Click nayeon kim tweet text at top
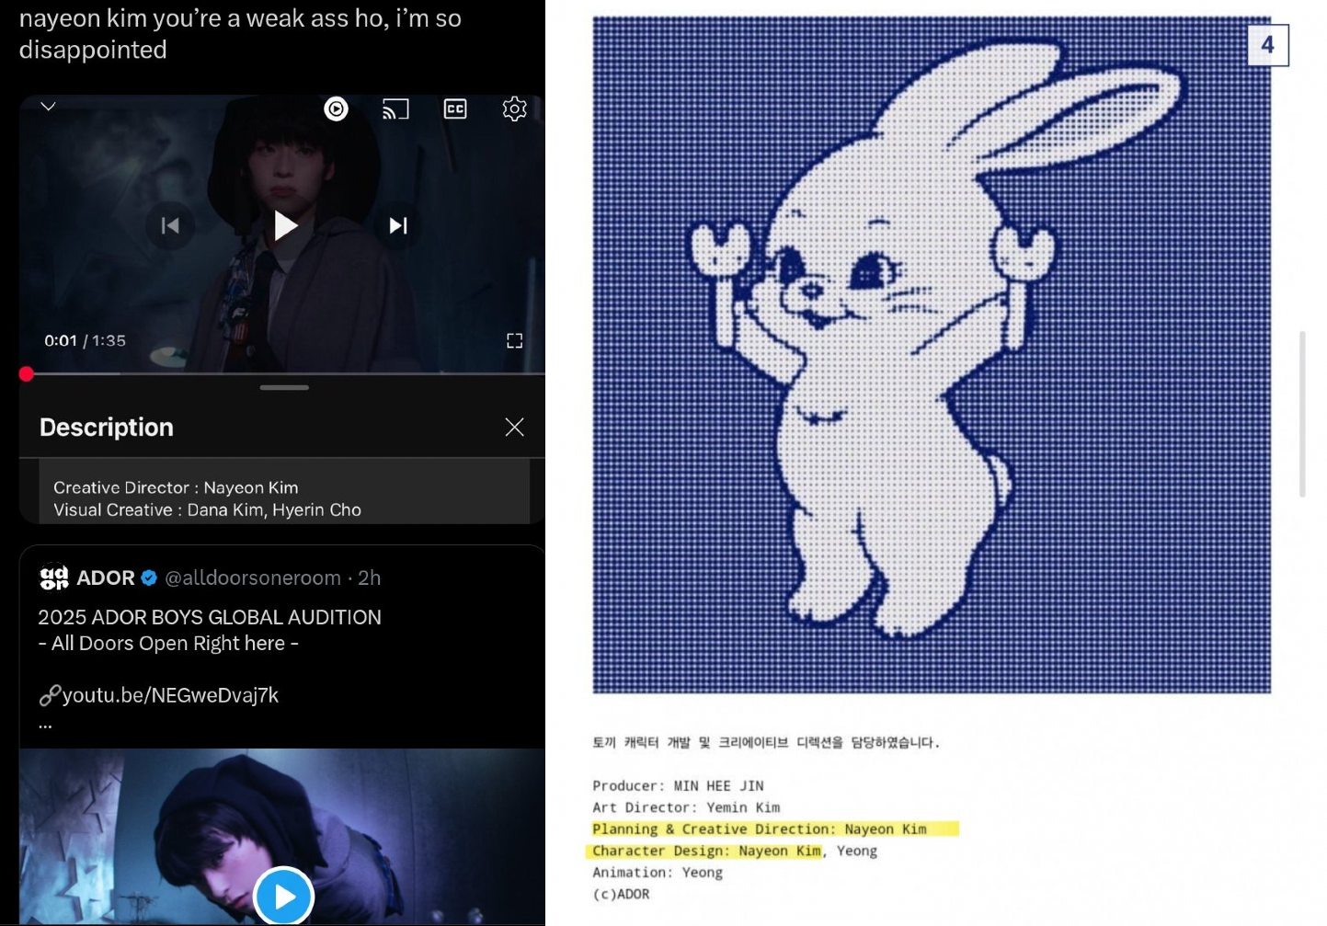This screenshot has width=1327, height=926. point(240,33)
